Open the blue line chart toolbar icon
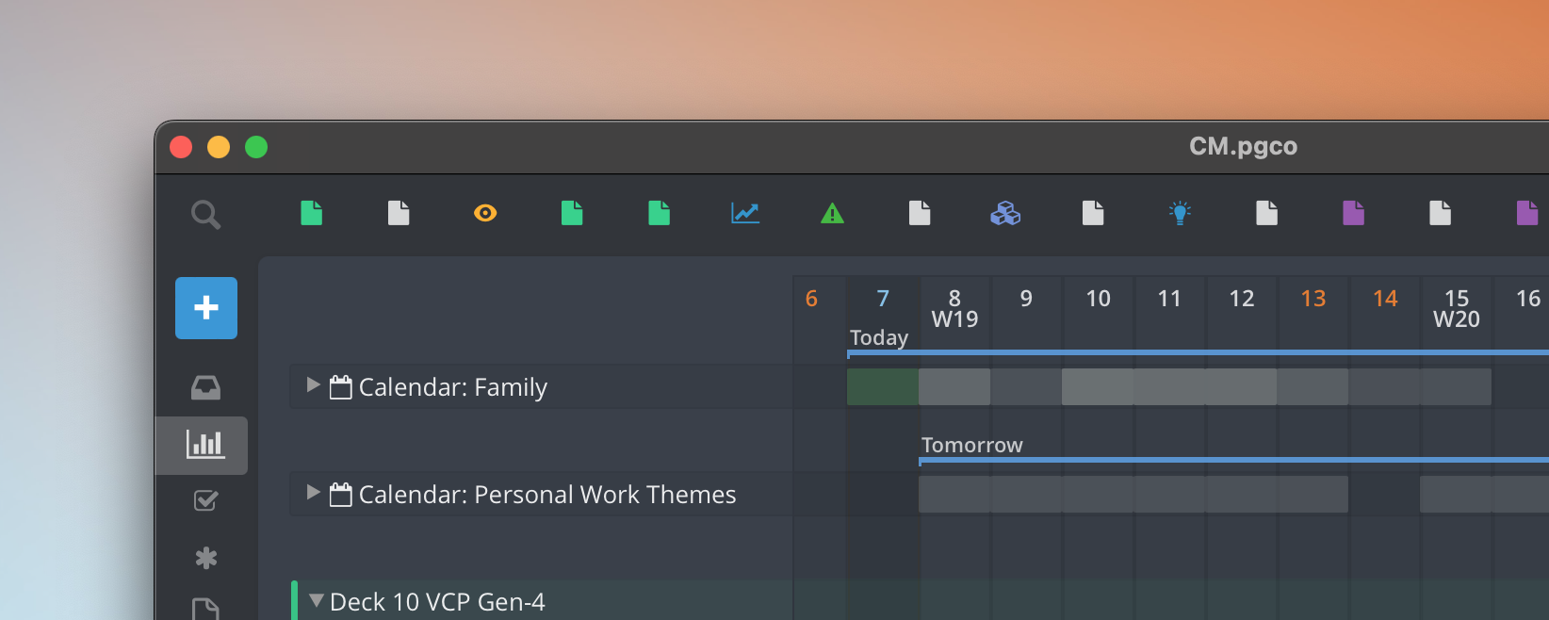Image resolution: width=1549 pixels, height=620 pixels. 745,213
